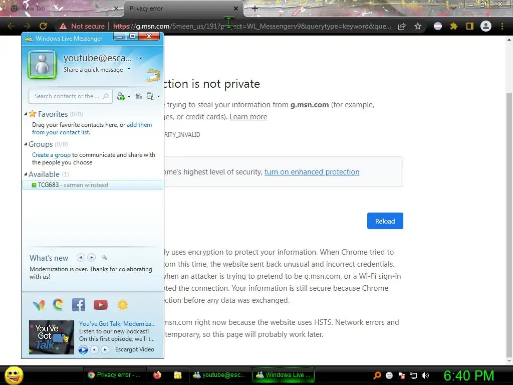Open the Extensions puzzle piece menu
Image resolution: width=513 pixels, height=385 pixels.
(x=453, y=26)
